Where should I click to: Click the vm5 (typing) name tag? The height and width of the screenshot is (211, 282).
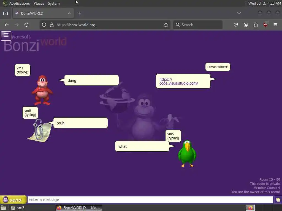[x=173, y=136]
